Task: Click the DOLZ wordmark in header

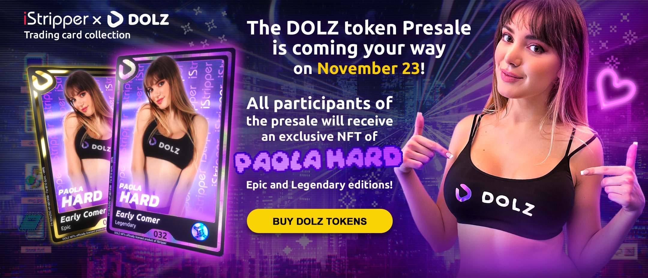Action: pos(148,20)
